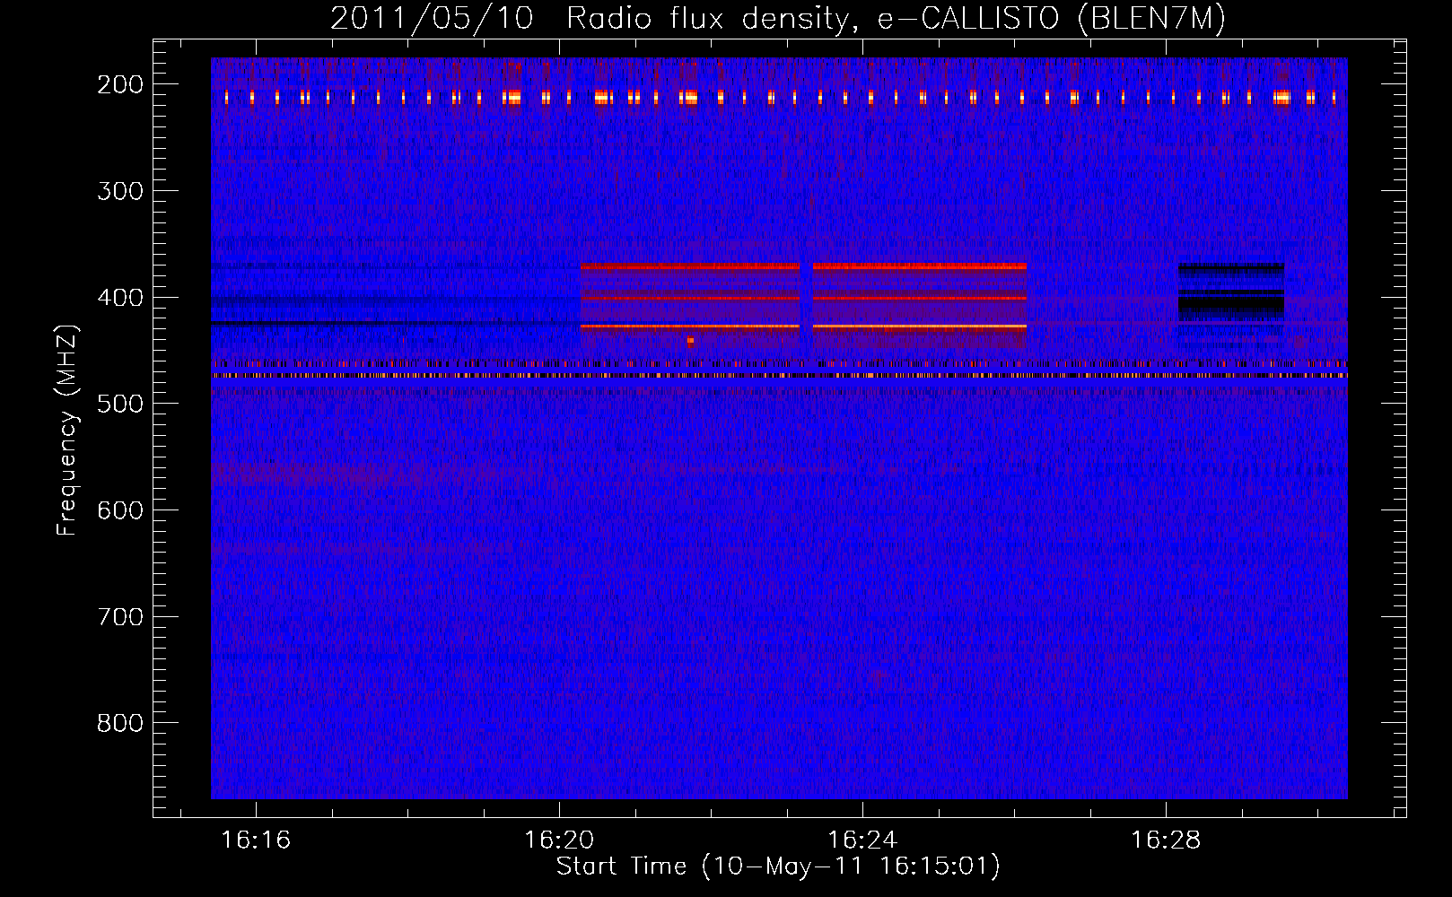Click the '16:16' time tick label
The width and height of the screenshot is (1452, 897).
[x=256, y=840]
